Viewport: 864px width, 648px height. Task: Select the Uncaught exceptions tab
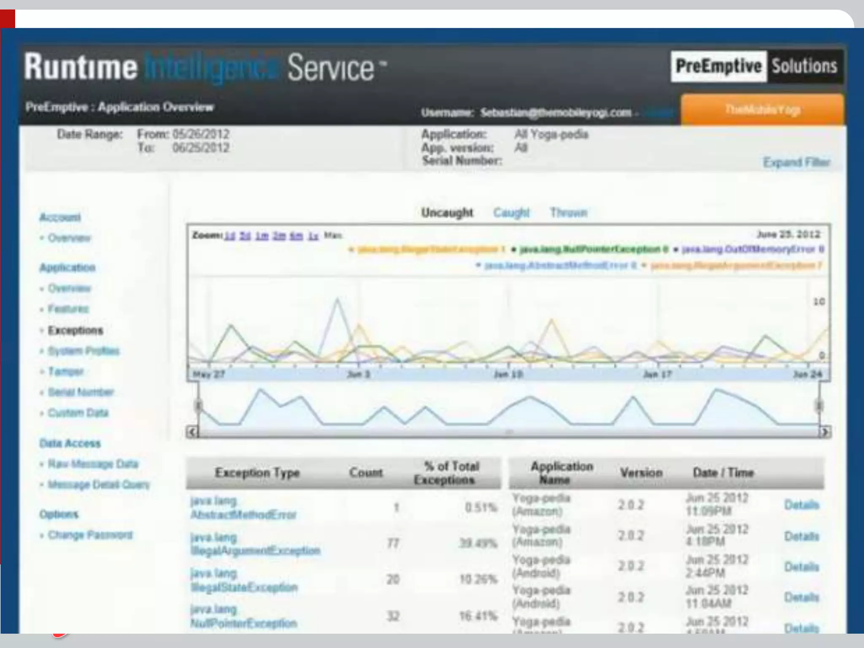click(447, 213)
